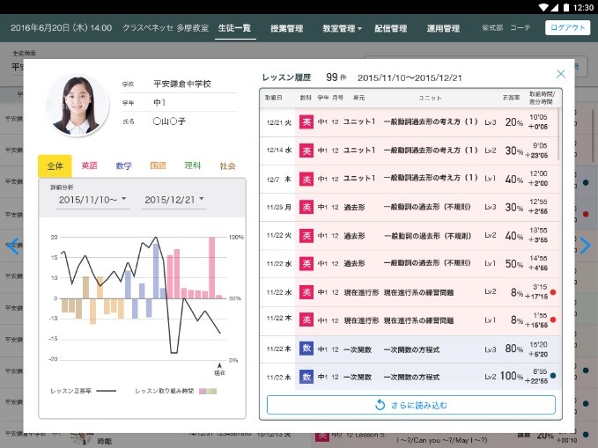
Task: Expand the 教室管理 menu
Action: pyautogui.click(x=343, y=28)
